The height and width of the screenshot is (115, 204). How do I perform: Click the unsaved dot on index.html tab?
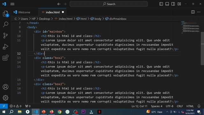tap(63, 12)
